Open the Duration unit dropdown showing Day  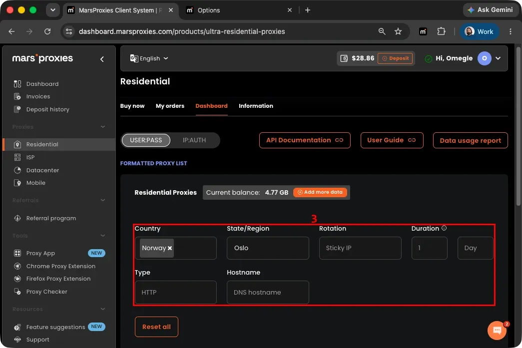pos(476,248)
